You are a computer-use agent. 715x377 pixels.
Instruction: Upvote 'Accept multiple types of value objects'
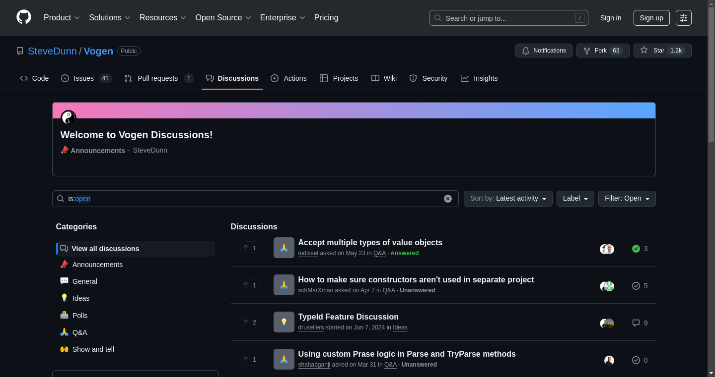click(250, 248)
